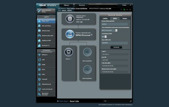Click the Wireless 5GHz MAC address value
Image resolution: width=169 pixels, height=107 pixels.
(x=115, y=72)
